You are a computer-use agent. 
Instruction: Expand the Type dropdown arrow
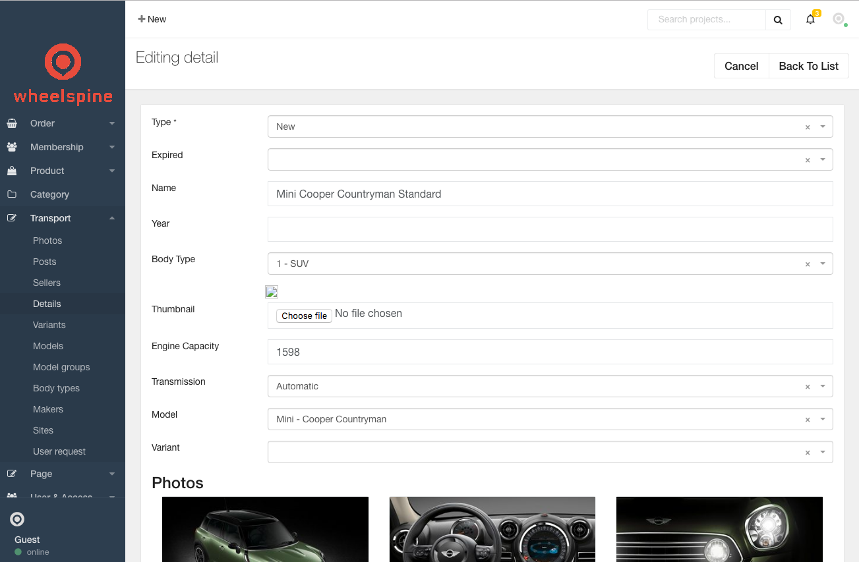point(823,126)
